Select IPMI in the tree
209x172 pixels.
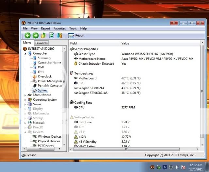coord(41,72)
